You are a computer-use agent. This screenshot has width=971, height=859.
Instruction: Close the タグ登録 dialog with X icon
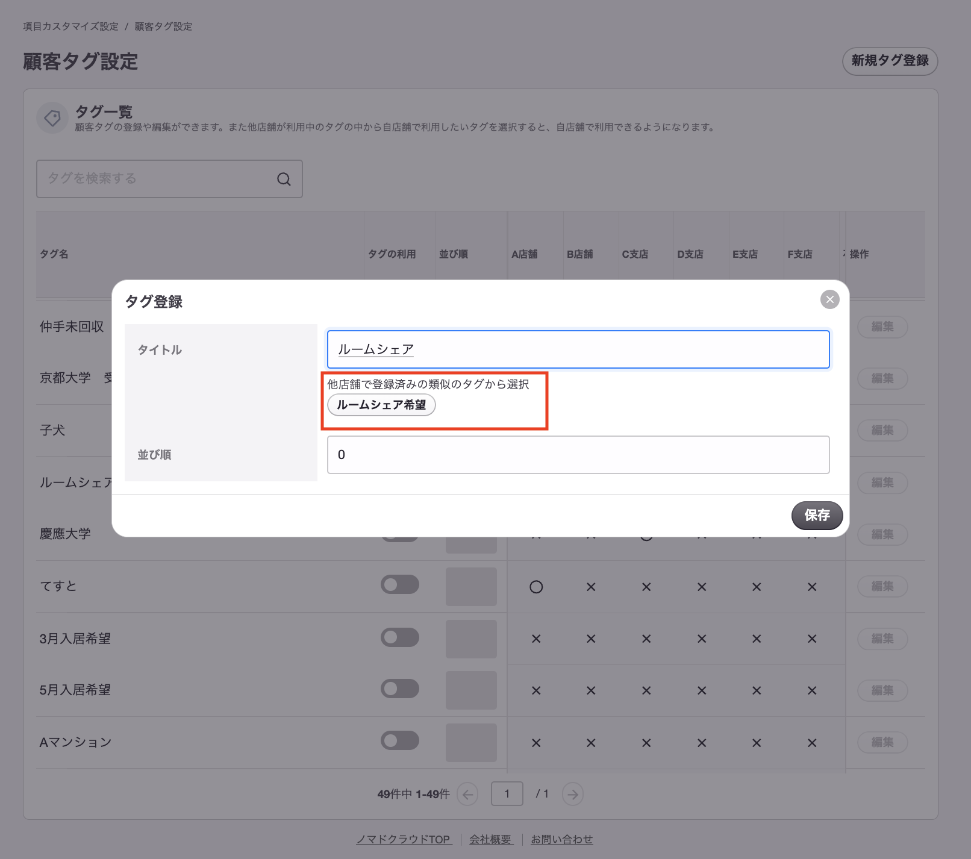tap(829, 299)
